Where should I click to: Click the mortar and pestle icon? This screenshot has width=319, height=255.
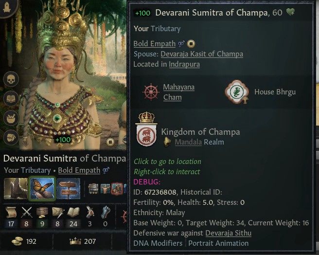[11, 118]
